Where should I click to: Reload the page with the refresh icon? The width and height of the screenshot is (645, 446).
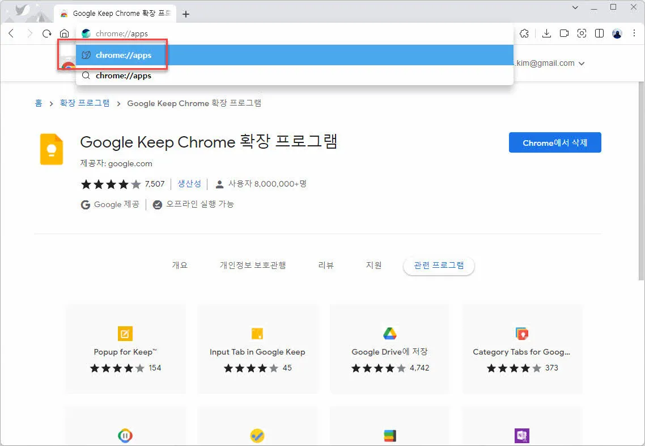tap(47, 33)
